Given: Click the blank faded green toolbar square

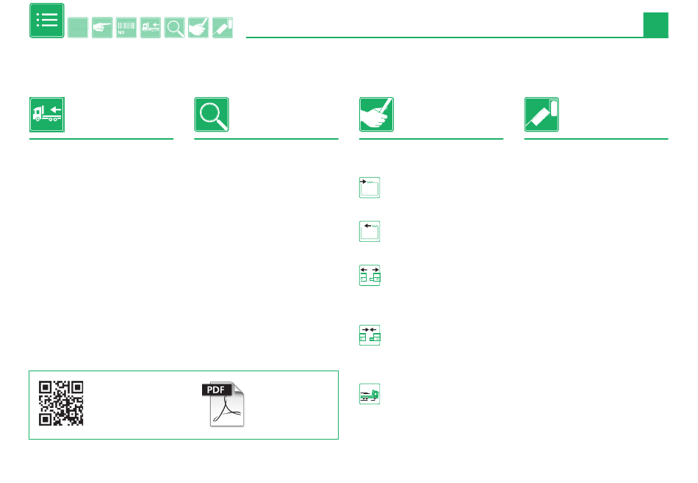Looking at the screenshot, I should pos(78,28).
